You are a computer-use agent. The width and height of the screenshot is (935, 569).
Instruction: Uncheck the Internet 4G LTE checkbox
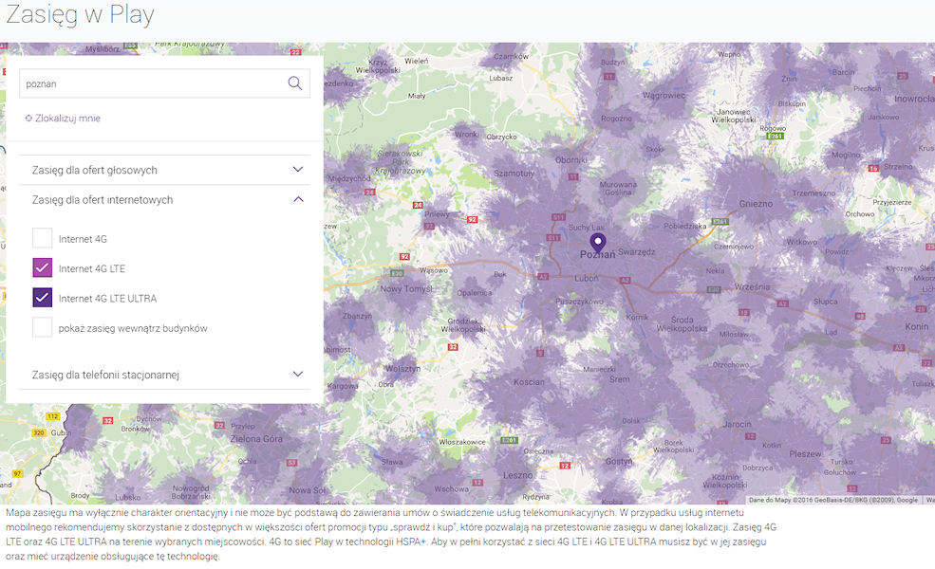pos(43,268)
